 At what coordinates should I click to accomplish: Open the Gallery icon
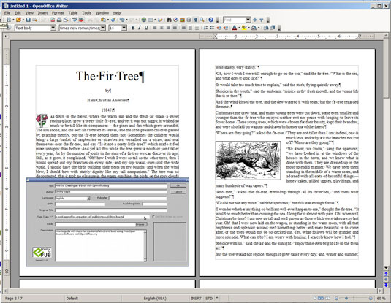tap(182, 20)
